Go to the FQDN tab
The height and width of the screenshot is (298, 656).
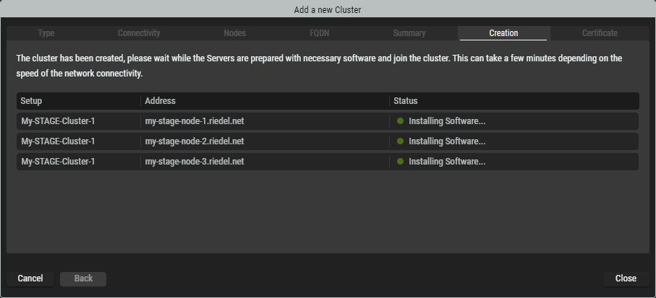320,33
